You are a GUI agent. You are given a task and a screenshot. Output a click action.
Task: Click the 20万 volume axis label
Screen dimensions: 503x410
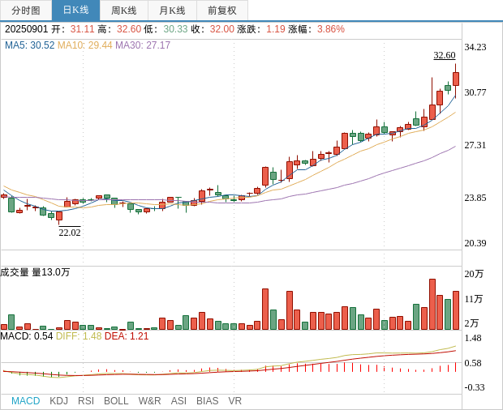coord(474,274)
